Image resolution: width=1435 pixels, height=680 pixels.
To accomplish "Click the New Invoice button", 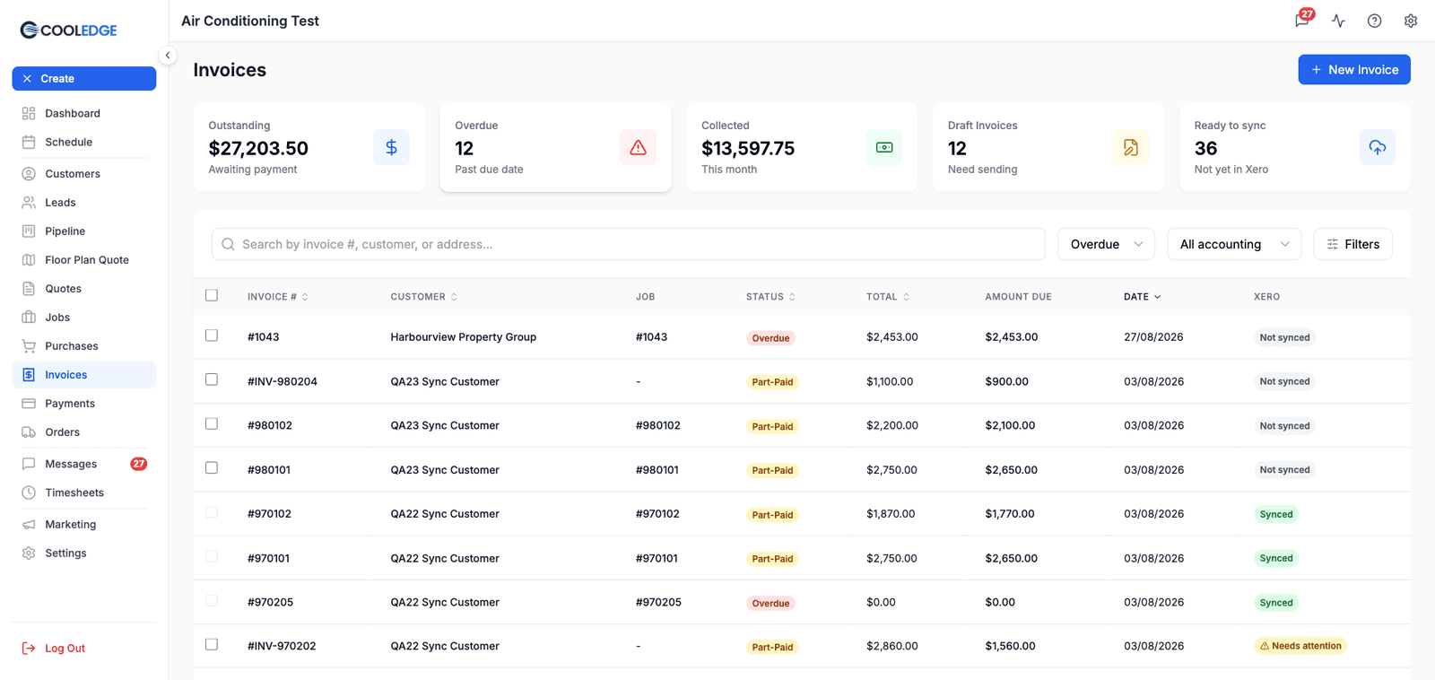I will tap(1354, 70).
